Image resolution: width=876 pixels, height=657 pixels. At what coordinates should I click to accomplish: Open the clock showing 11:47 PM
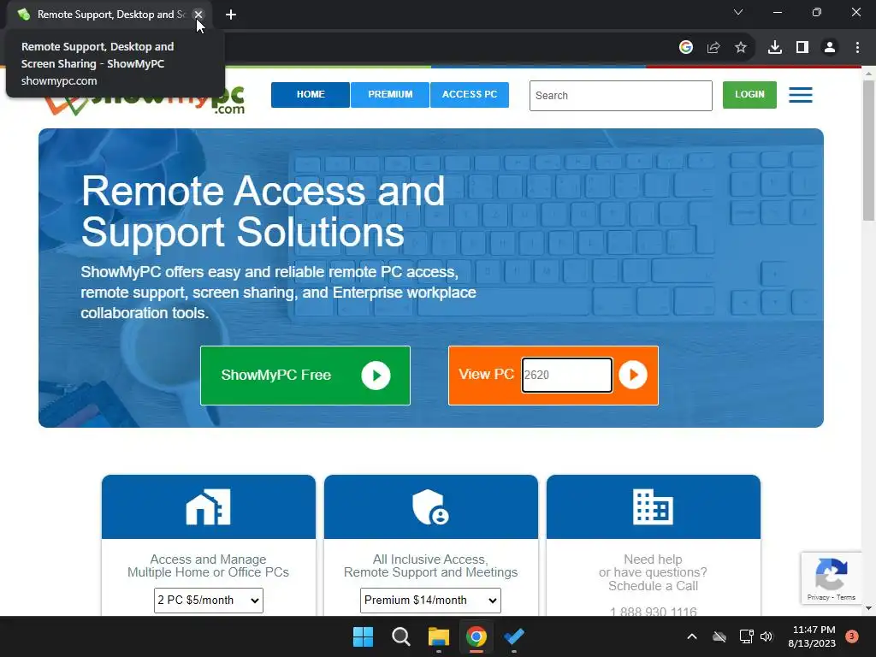coord(813,636)
